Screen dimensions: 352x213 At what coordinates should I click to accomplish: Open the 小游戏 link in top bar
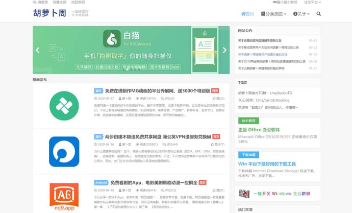pos(285,2)
